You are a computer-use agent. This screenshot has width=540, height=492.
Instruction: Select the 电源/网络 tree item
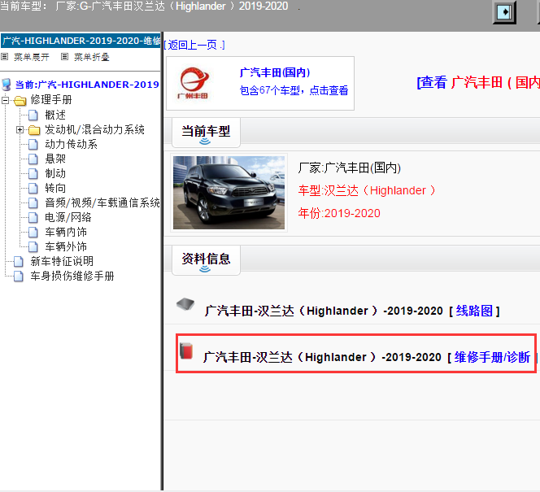[x=68, y=217]
